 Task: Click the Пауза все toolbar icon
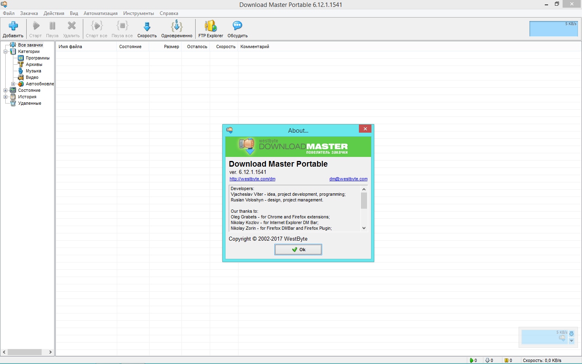coord(122,26)
